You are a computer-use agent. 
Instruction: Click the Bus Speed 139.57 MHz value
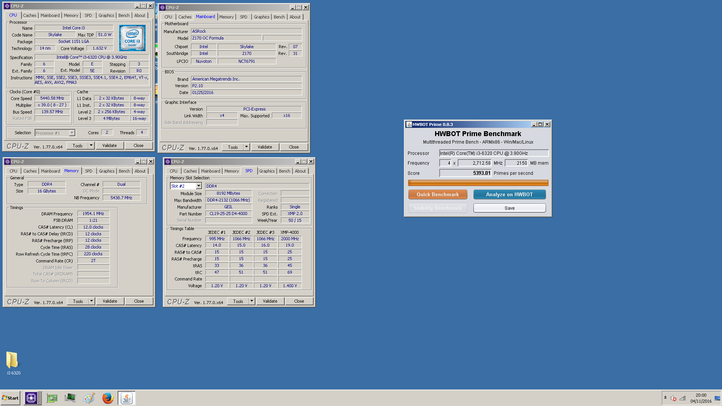(x=52, y=112)
